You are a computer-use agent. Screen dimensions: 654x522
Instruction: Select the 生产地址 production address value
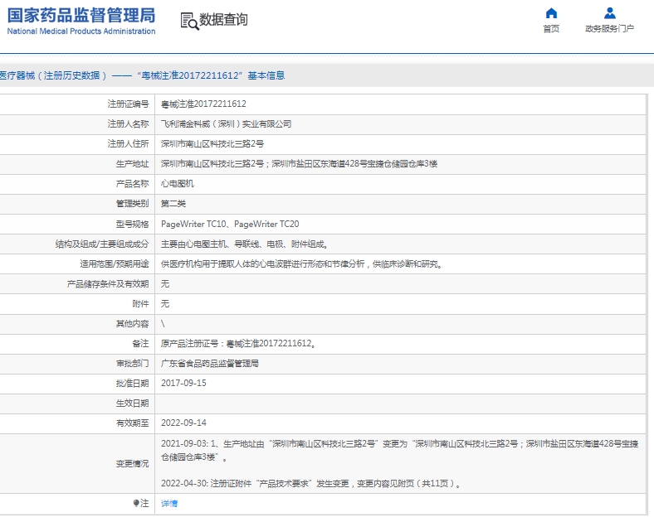tap(299, 164)
